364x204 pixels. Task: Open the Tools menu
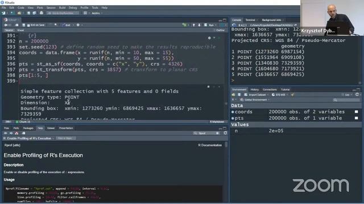click(95, 7)
